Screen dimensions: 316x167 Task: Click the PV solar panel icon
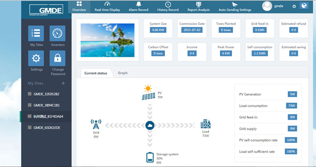coord(148,93)
